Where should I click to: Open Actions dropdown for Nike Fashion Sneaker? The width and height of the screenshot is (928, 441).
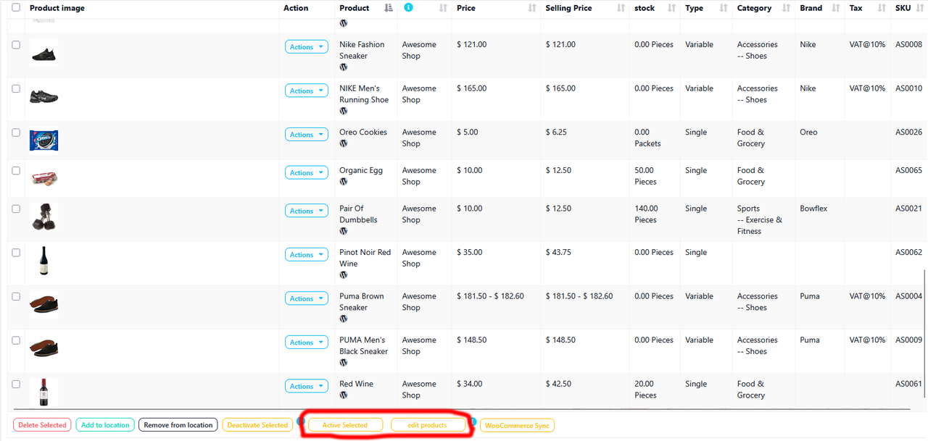coord(306,47)
